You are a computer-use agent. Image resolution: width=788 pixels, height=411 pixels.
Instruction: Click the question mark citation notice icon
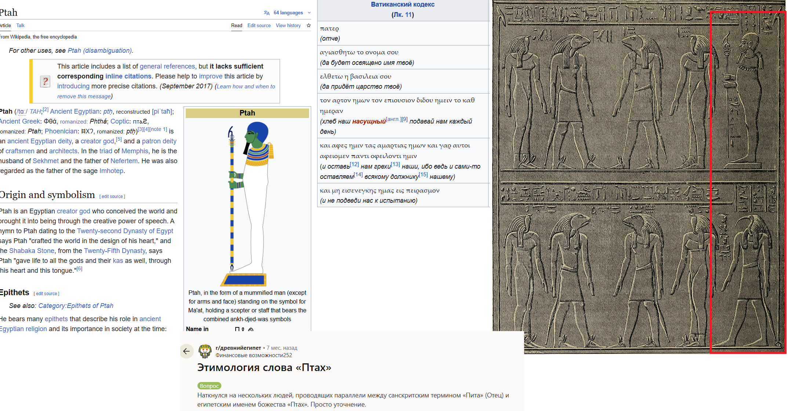[x=45, y=81]
